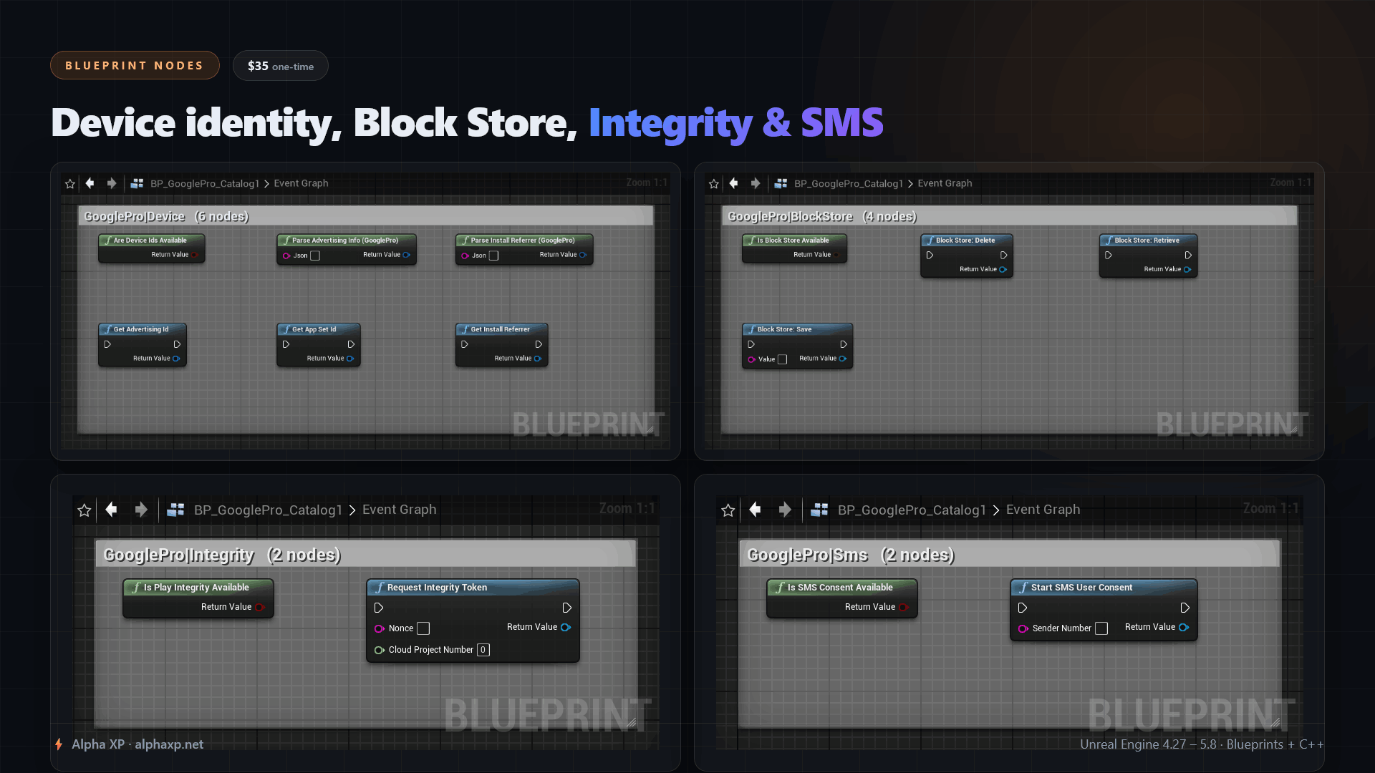Image resolution: width=1375 pixels, height=773 pixels.
Task: Click Return Value pin of Is Play Integrity Available
Action: click(x=259, y=607)
